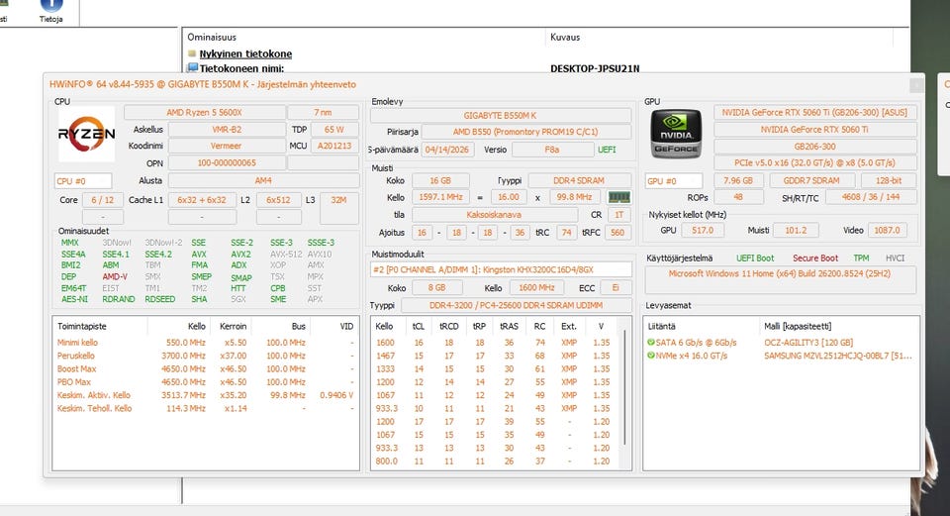Viewport: 950px width, 516px height.
Task: Click the GDDR7 SDRAM memory type field
Action: click(811, 180)
